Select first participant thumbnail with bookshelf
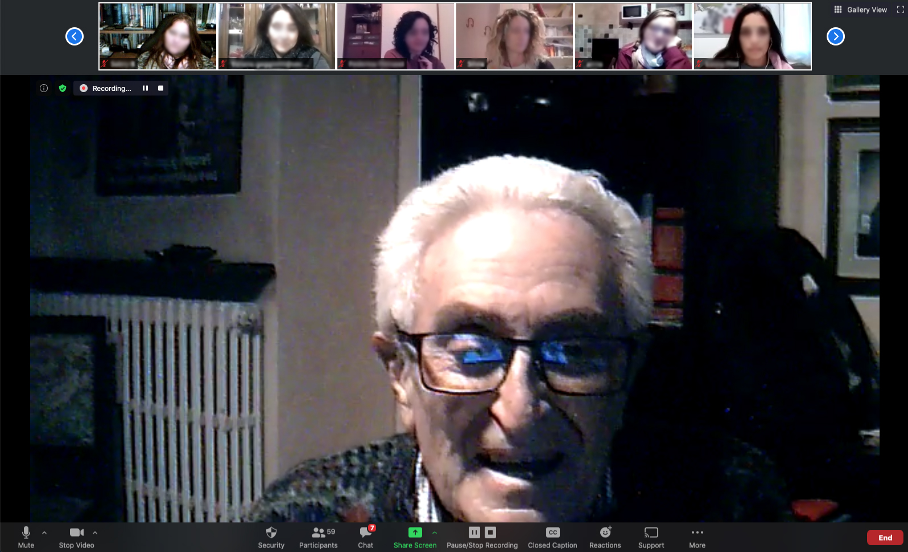 [158, 36]
